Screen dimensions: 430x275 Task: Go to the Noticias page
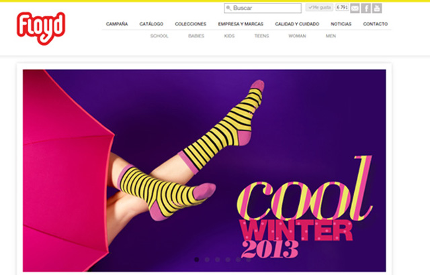pos(341,24)
